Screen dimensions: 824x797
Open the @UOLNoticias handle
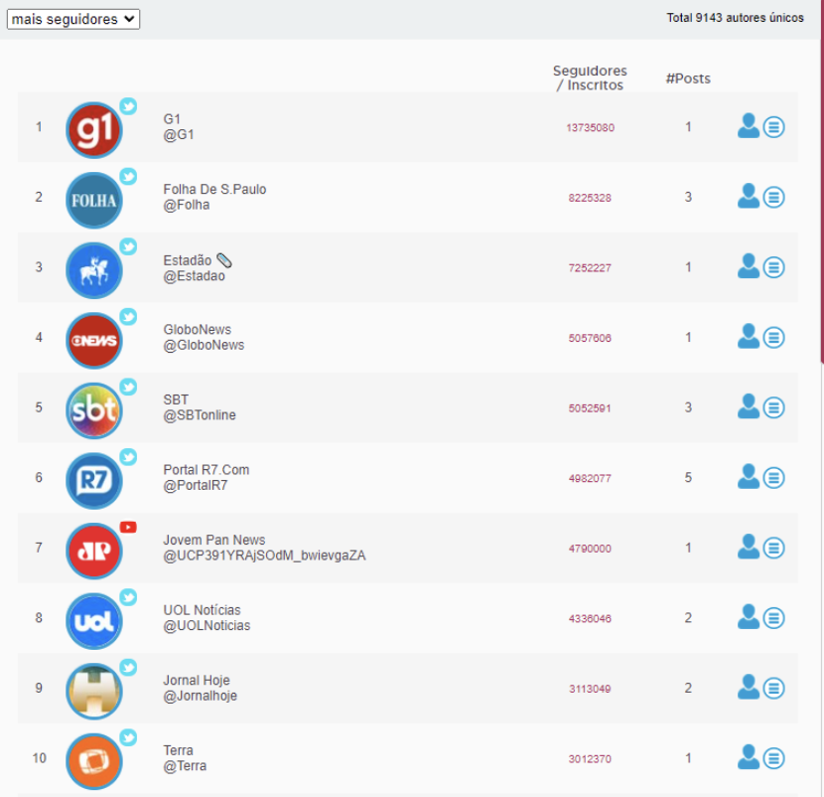pyautogui.click(x=206, y=626)
